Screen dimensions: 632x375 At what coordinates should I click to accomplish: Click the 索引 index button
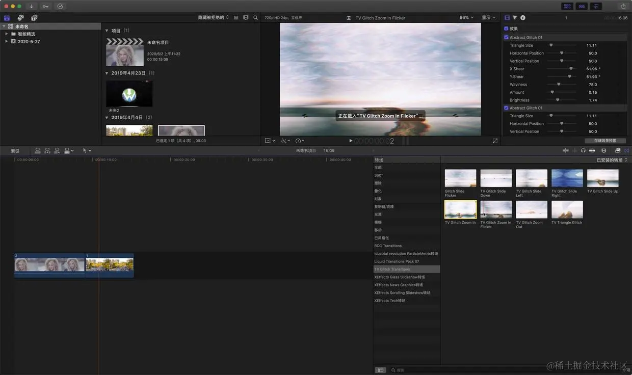[x=15, y=151]
